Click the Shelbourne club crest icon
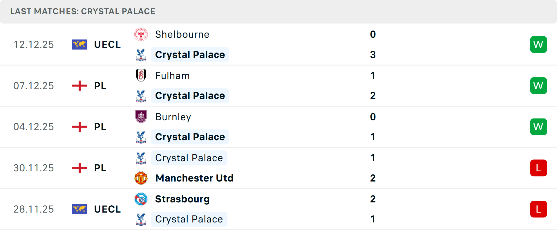This screenshot has width=557, height=230. (x=141, y=35)
